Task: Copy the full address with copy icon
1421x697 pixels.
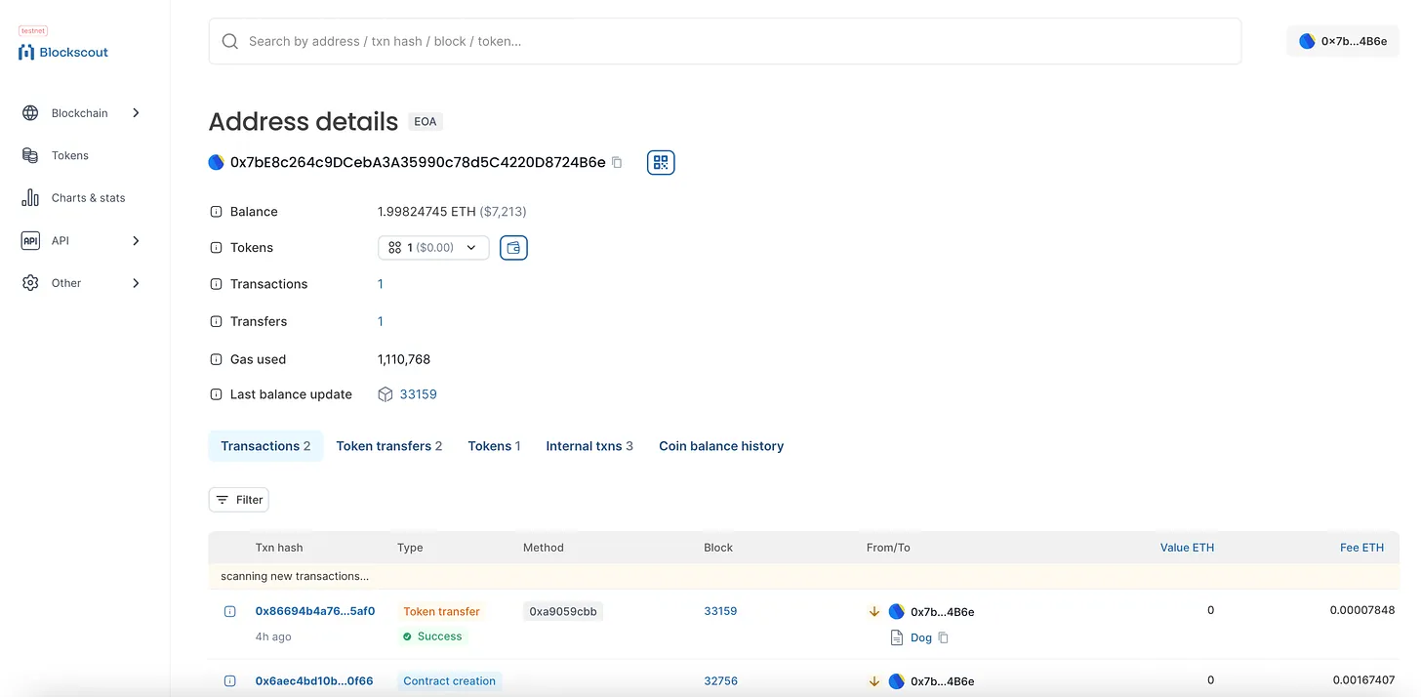Action: 617,162
